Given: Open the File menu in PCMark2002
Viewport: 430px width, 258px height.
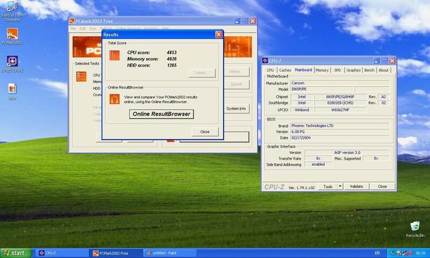Looking at the screenshot, I should tap(72, 28).
